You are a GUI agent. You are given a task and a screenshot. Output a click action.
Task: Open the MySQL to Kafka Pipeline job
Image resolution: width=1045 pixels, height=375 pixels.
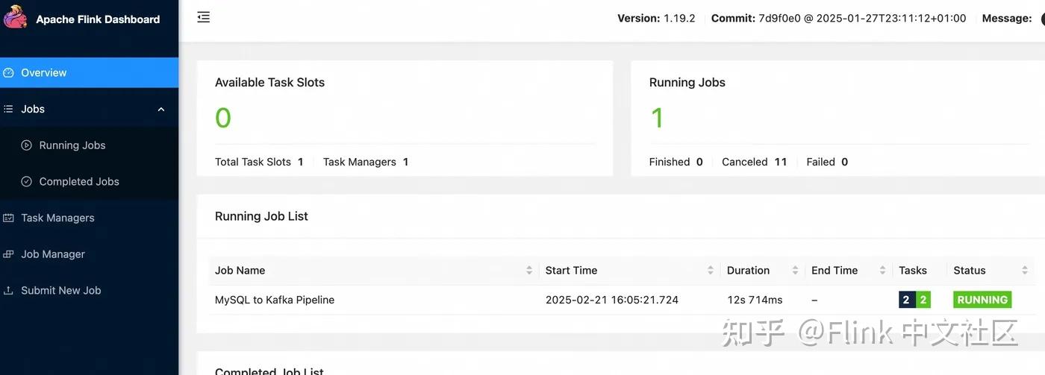(x=275, y=300)
